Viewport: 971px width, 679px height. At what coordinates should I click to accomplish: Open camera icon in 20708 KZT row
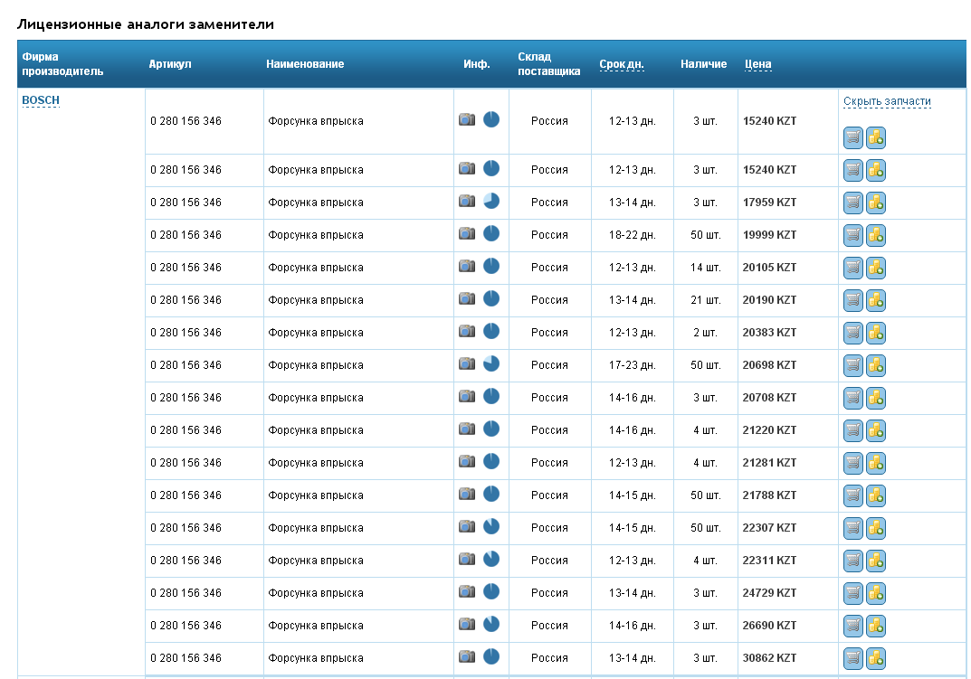click(467, 396)
